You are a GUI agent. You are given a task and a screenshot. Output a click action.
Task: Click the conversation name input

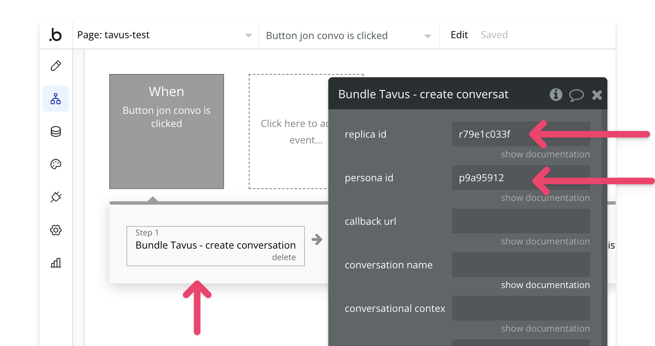click(x=521, y=265)
